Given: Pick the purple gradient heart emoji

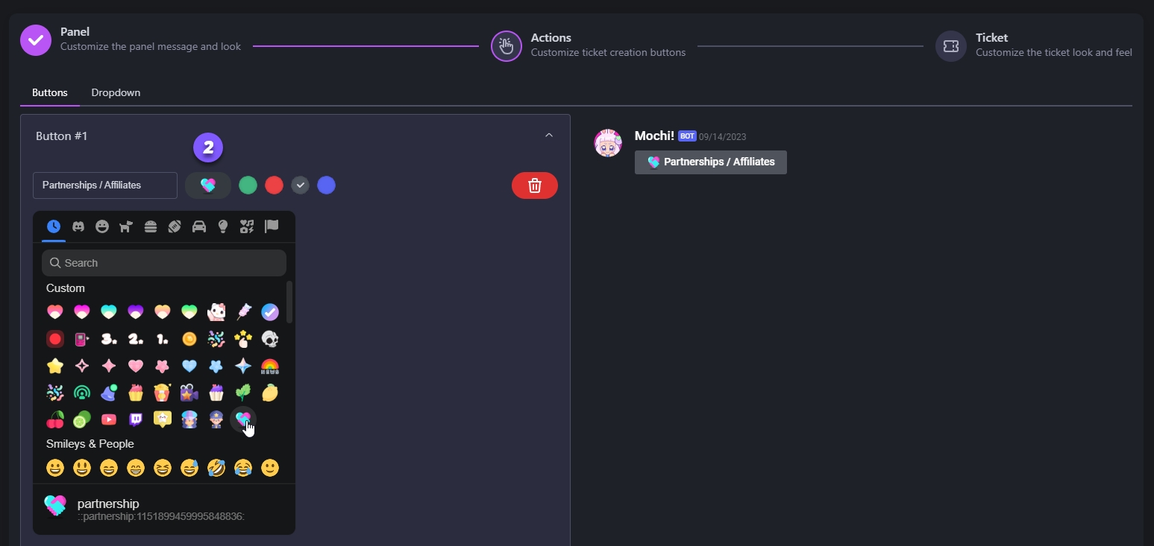Looking at the screenshot, I should click(136, 312).
